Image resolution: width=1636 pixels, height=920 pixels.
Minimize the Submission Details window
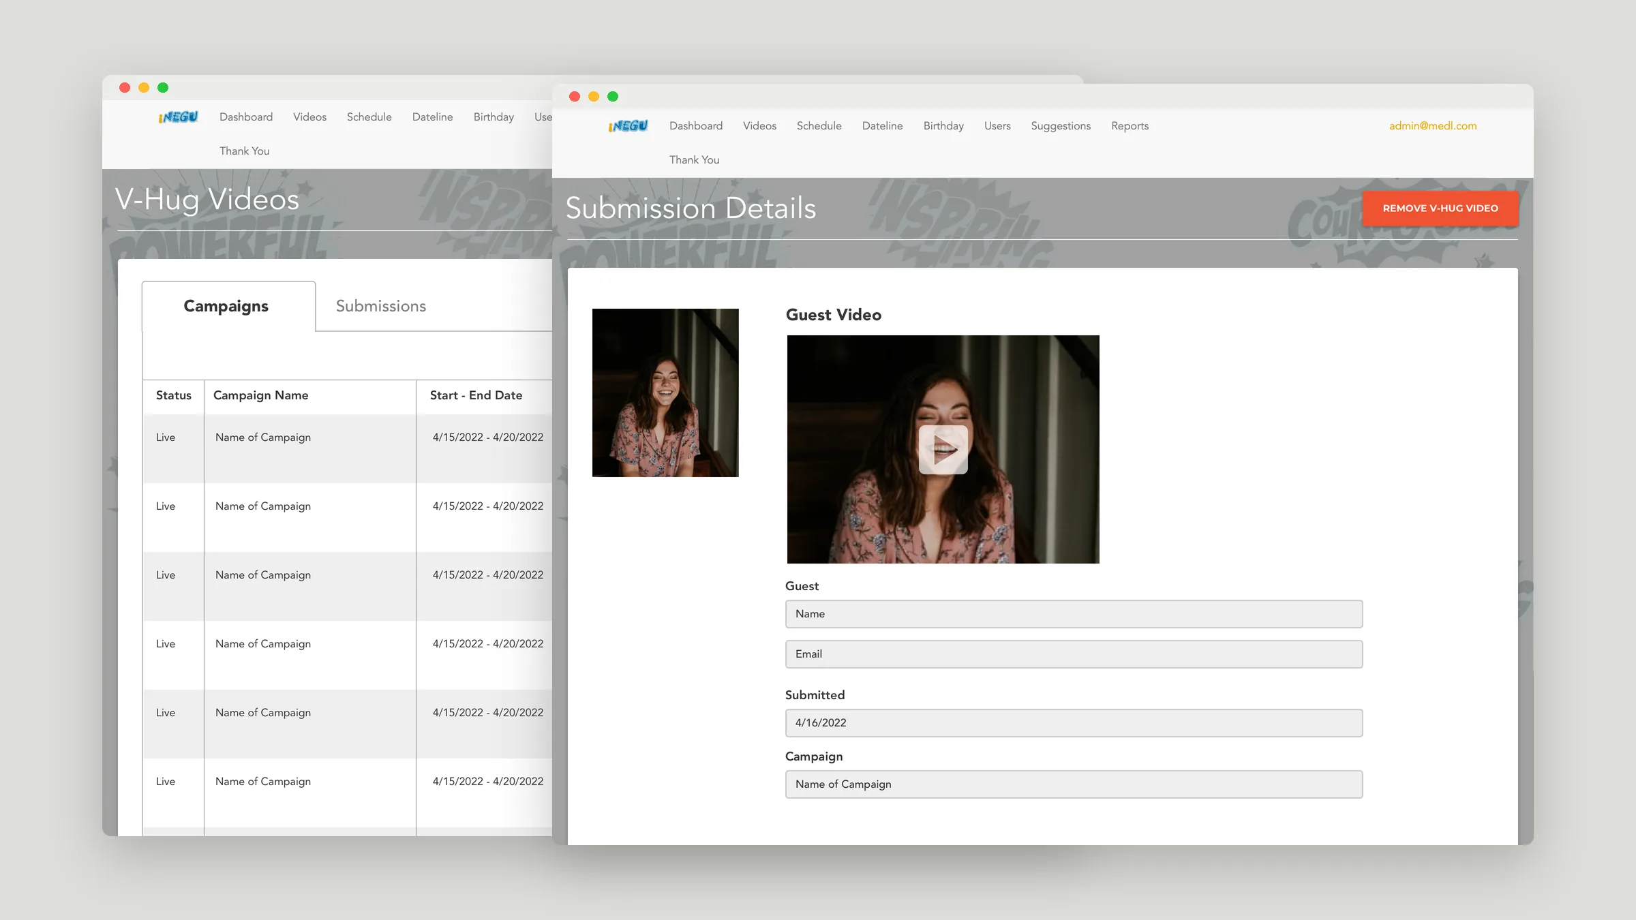pyautogui.click(x=594, y=97)
